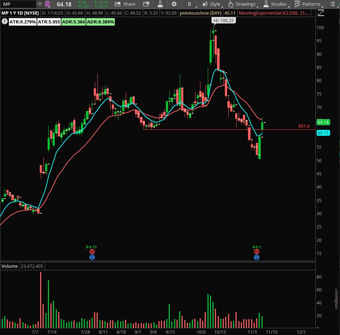Open the D timeframe dropdown
The image size is (340, 335).
[x=189, y=4]
